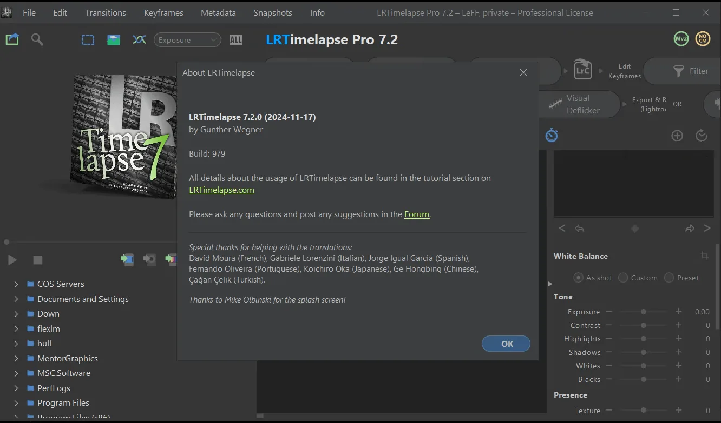This screenshot has width=721, height=423.
Task: Click the small panel collapse triangle near Tone
Action: pos(550,284)
